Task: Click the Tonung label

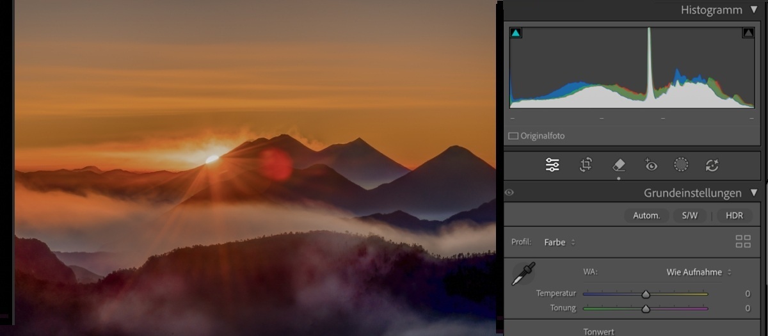Action: [x=563, y=308]
